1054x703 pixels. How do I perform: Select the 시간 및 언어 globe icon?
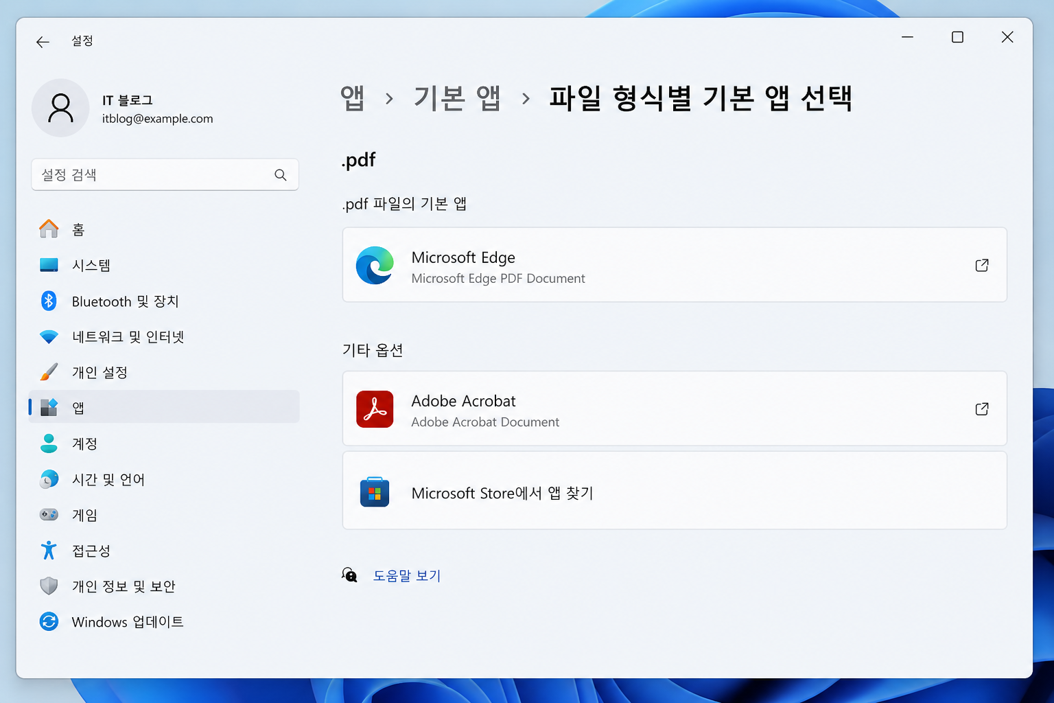tap(49, 479)
